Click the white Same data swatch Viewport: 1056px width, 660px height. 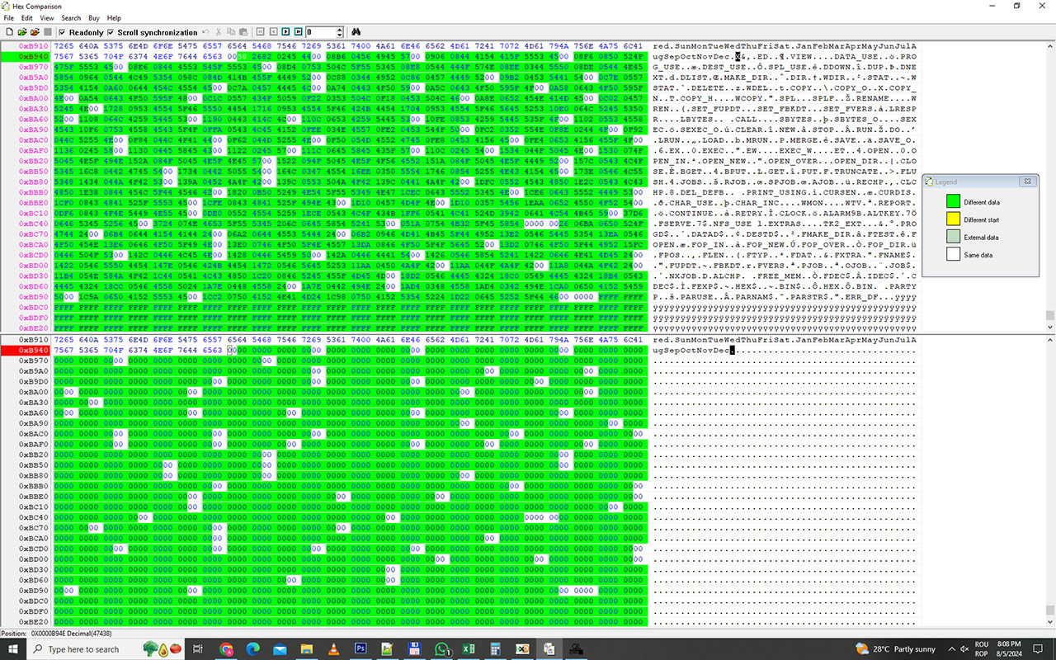tap(953, 256)
